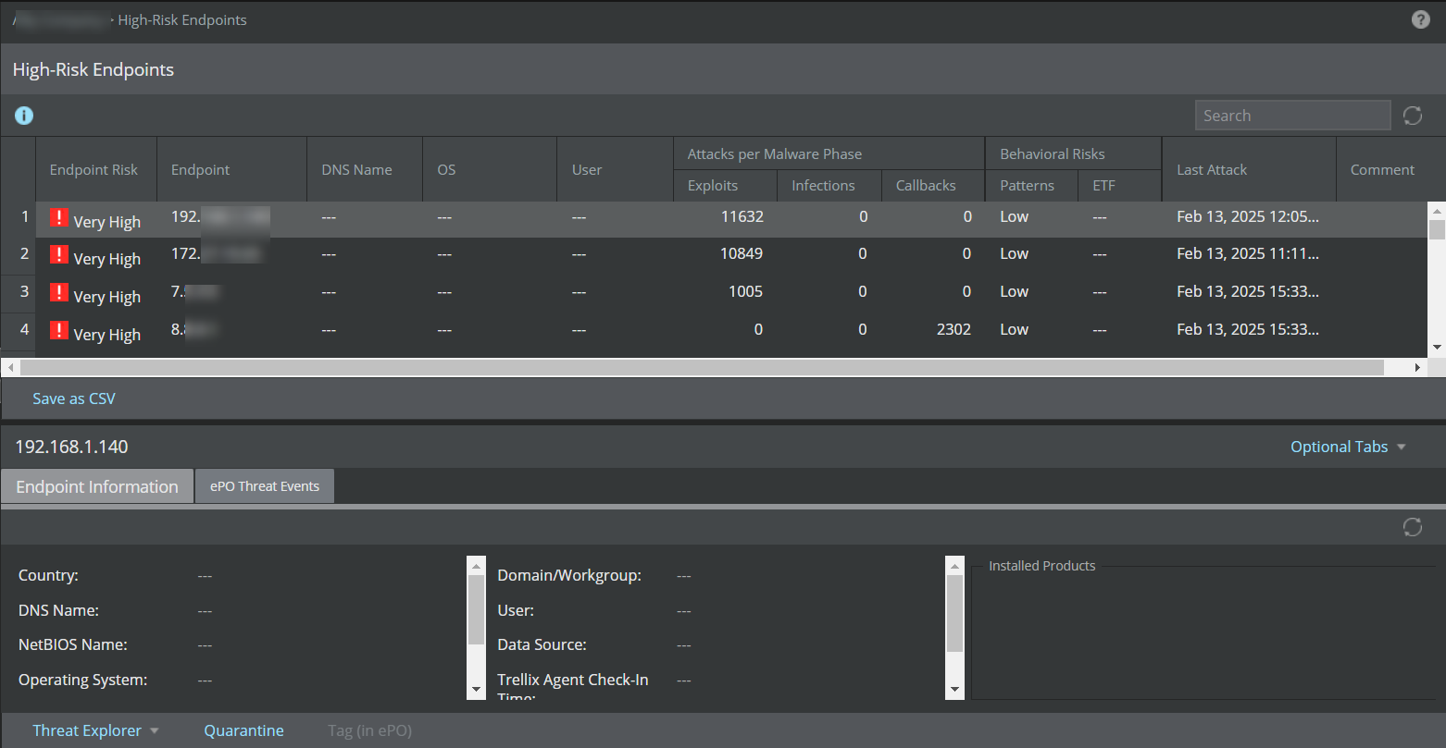Viewport: 1446px width, 748px height.
Task: Click the Very High alert icon in row 1
Action: pyautogui.click(x=59, y=218)
